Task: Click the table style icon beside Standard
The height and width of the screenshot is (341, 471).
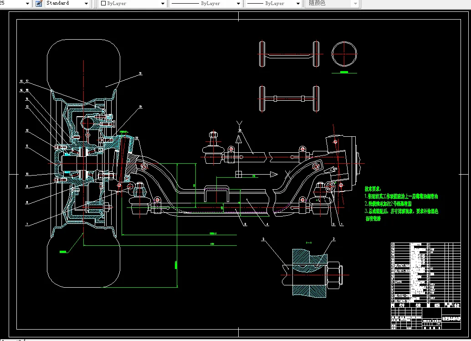Action: [x=39, y=3]
